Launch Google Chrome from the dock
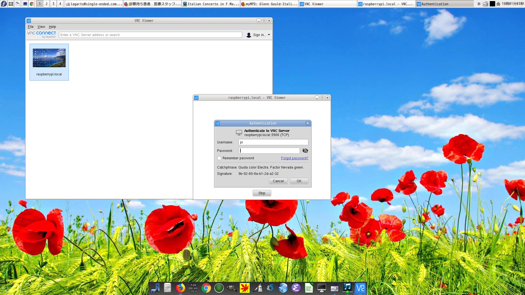The height and width of the screenshot is (295, 525). (206, 288)
